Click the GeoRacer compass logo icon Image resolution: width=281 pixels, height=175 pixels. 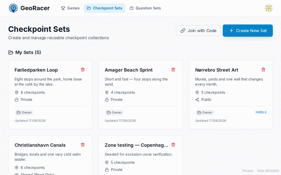[x=13, y=8]
